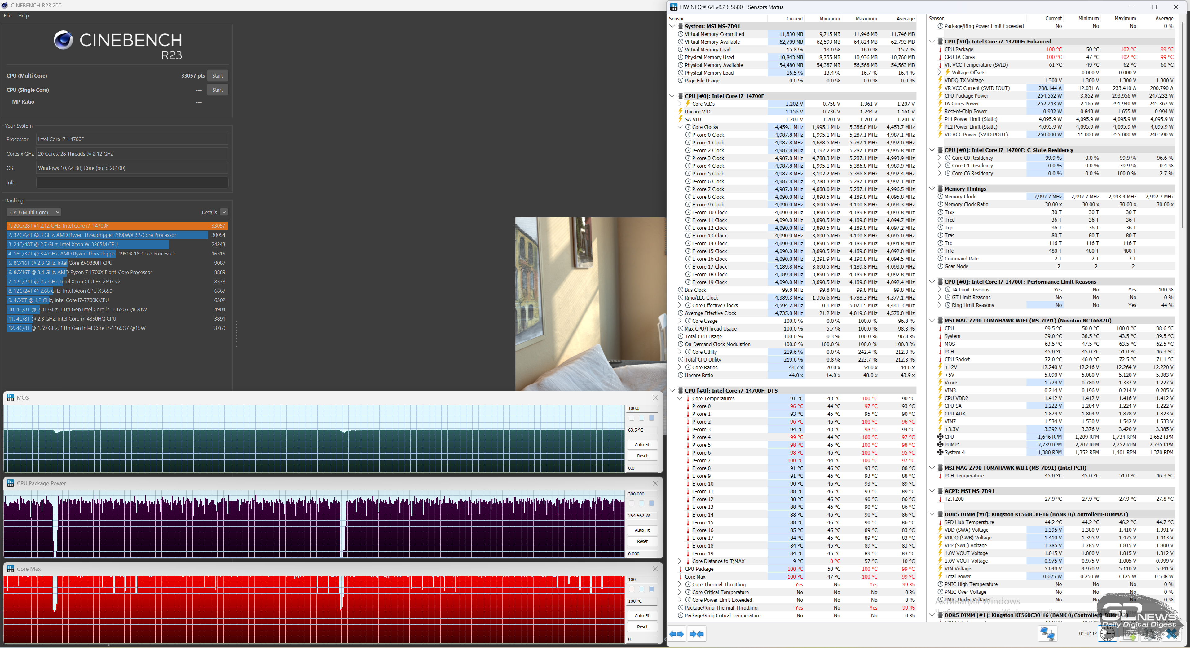The image size is (1190, 648).
Task: Maximize the HWiNFO Sensors Status window
Action: click(x=1153, y=7)
